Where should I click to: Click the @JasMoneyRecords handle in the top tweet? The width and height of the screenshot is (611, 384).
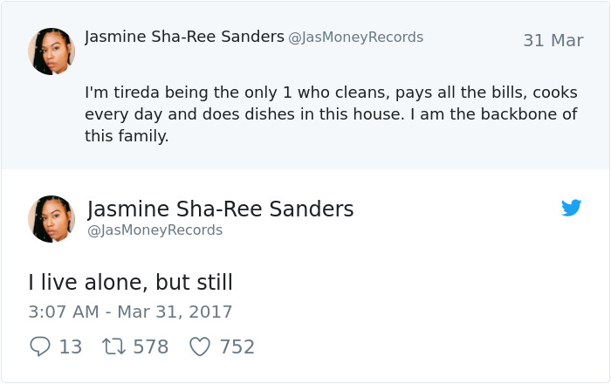[355, 38]
